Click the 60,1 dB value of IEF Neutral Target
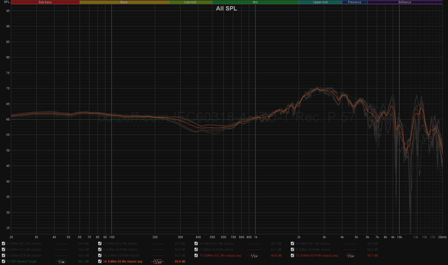The image size is (448, 265). coord(83,262)
